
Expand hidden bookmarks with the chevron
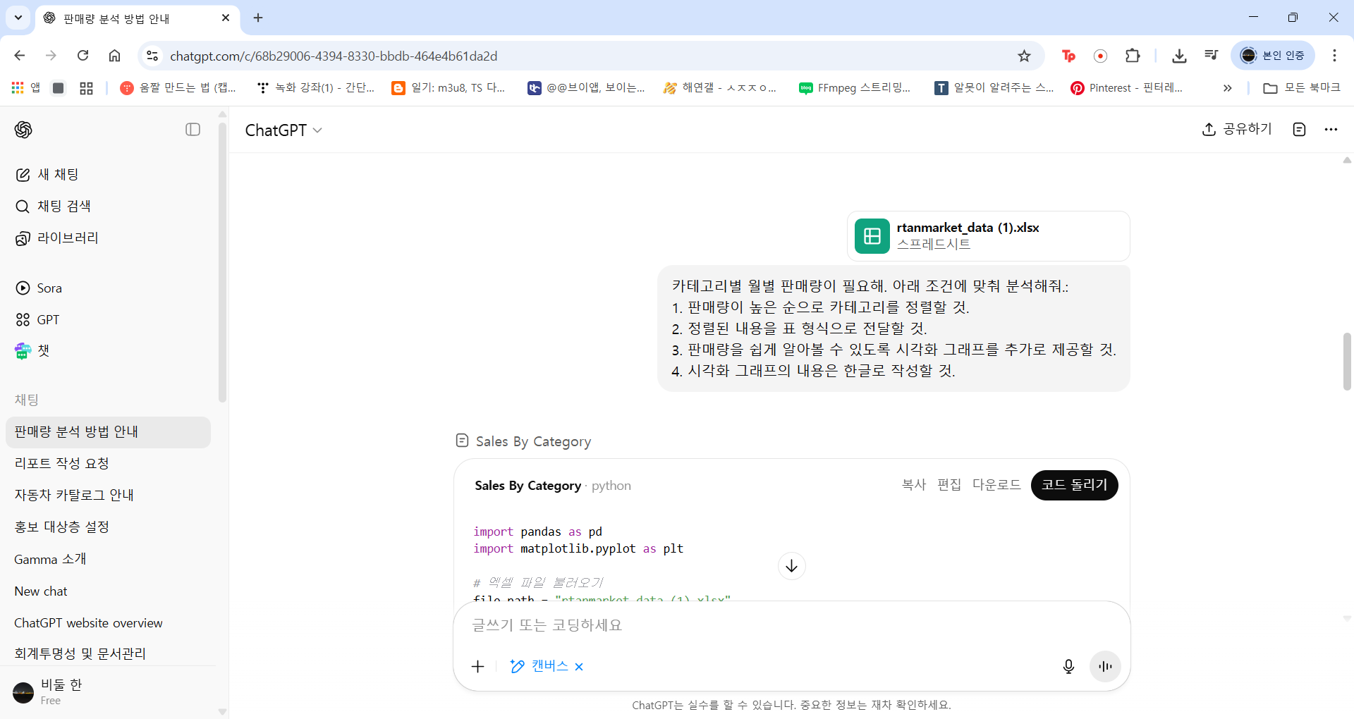coord(1227,88)
